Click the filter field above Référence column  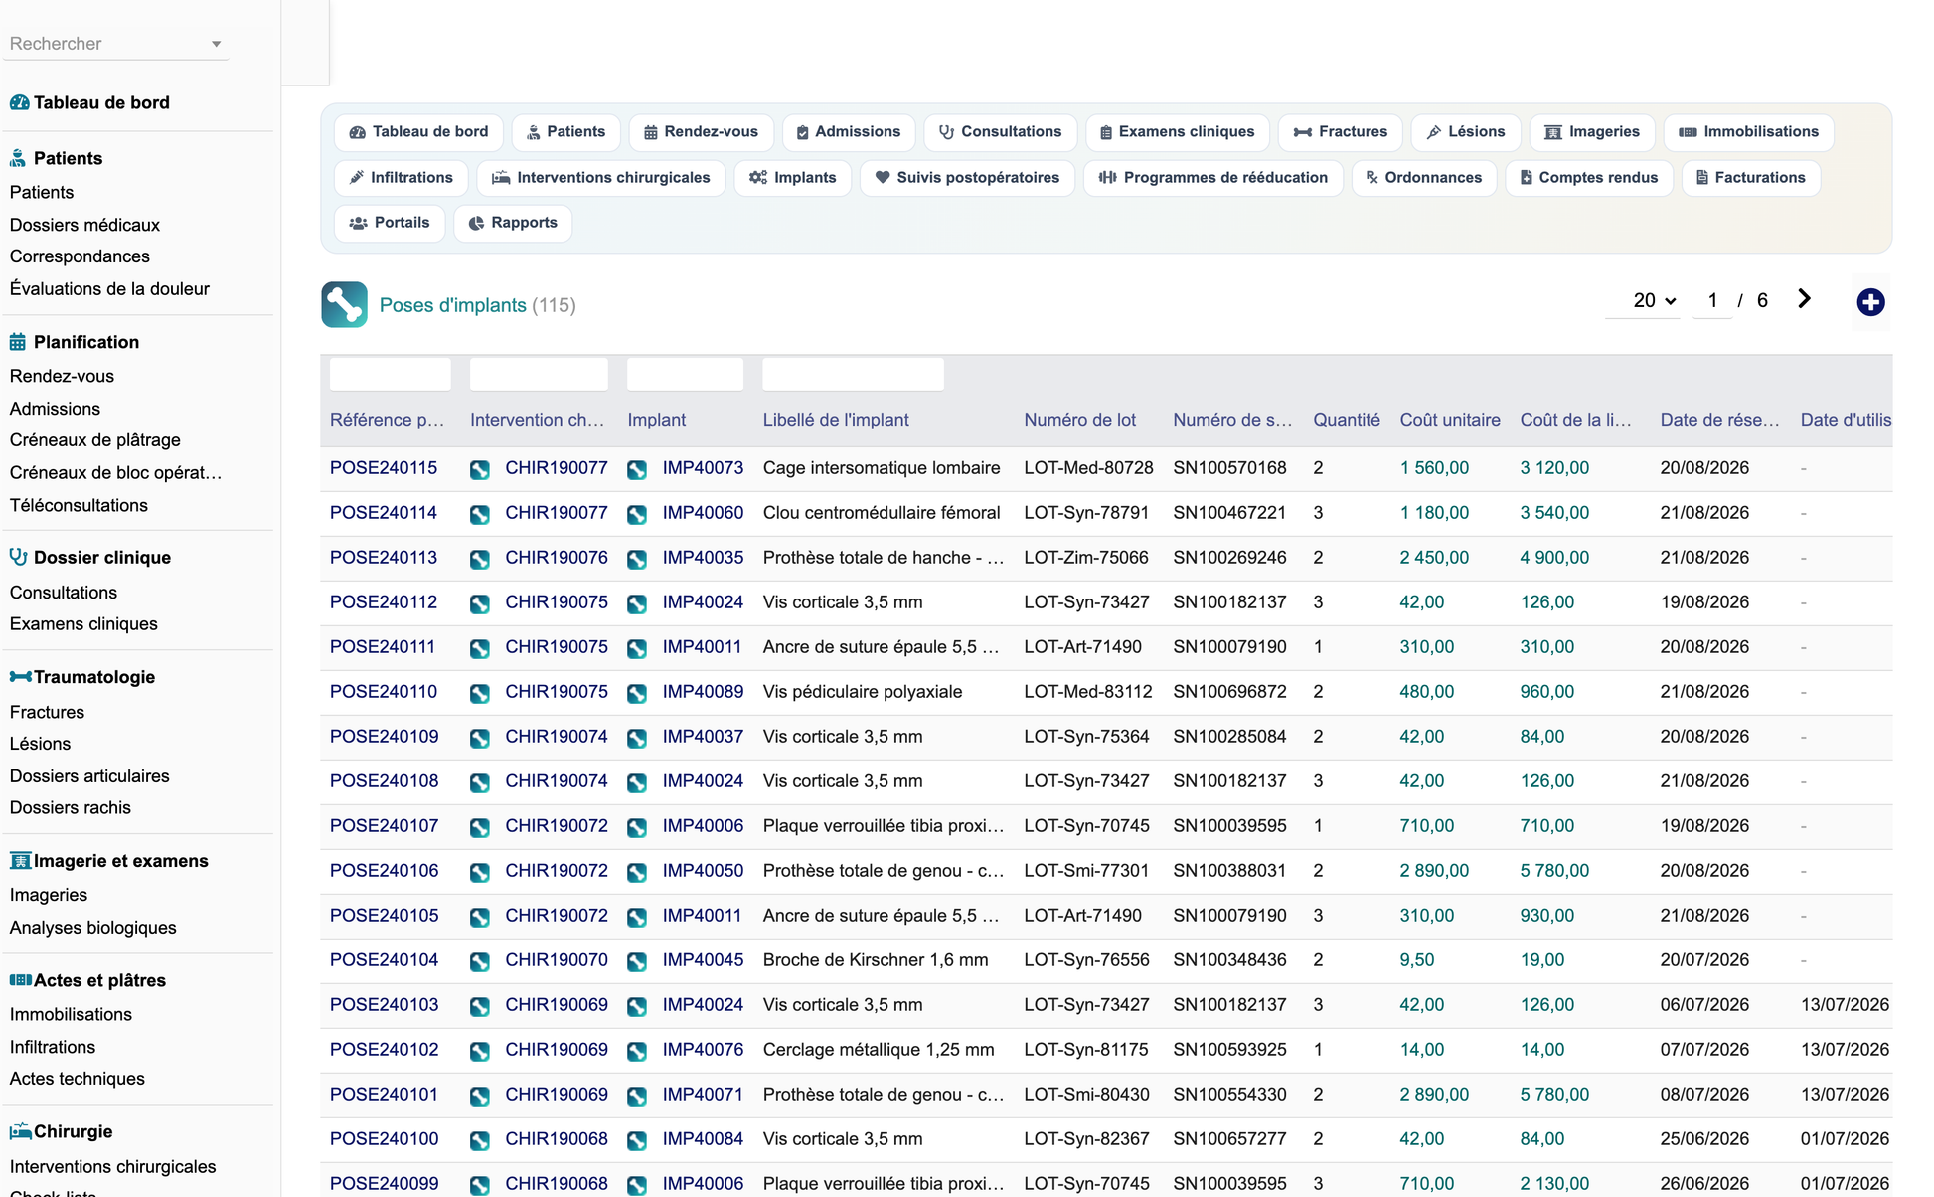tap(390, 375)
